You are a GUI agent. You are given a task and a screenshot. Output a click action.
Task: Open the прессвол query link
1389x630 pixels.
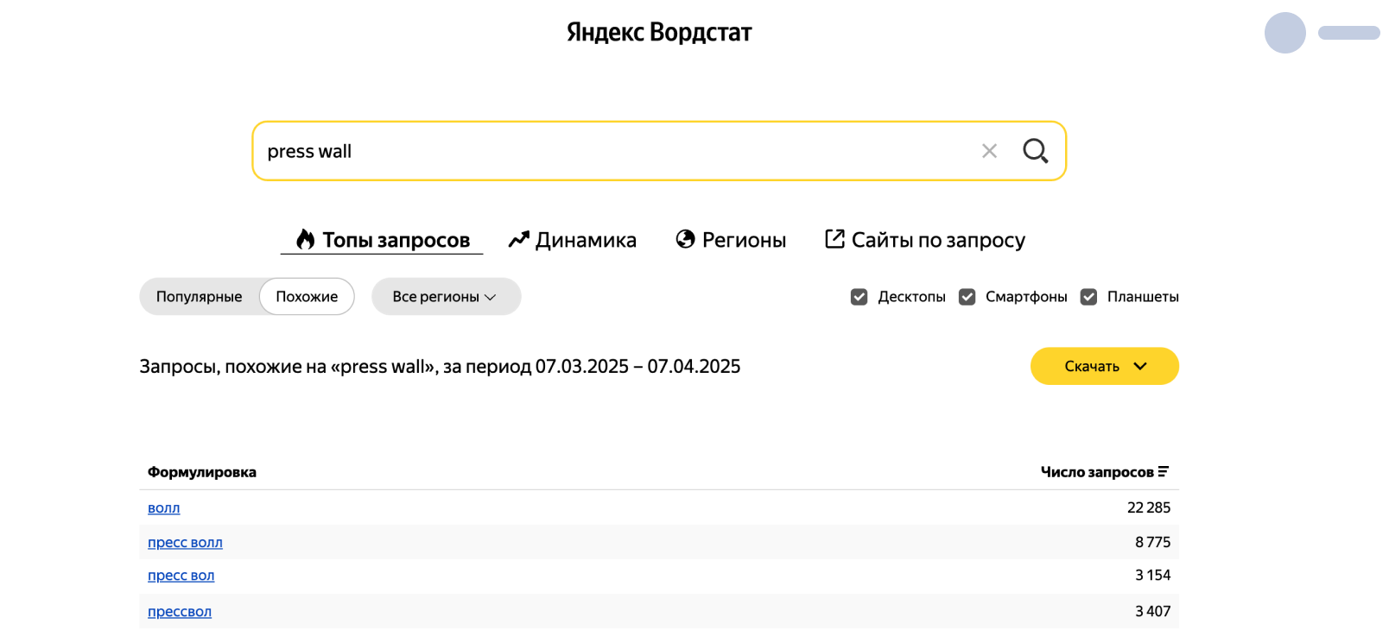(180, 611)
